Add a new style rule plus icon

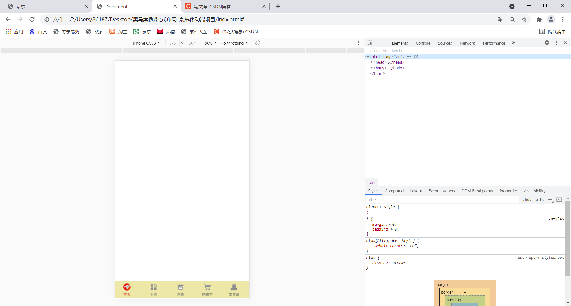click(550, 200)
